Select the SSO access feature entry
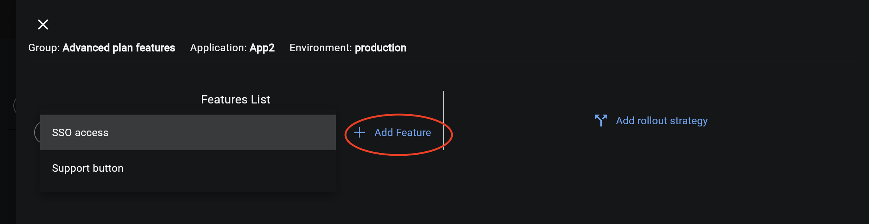Viewport: 869px width, 224px height. tap(80, 132)
